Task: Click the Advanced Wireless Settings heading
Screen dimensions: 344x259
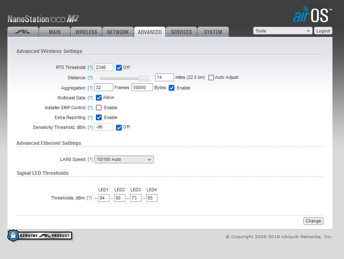Action: [x=49, y=51]
